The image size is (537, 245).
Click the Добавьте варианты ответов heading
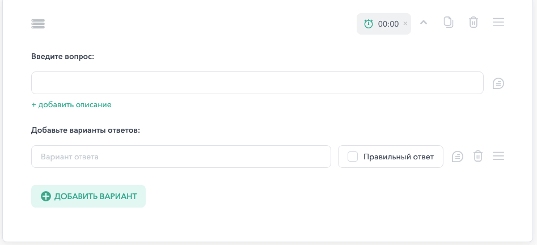(86, 130)
